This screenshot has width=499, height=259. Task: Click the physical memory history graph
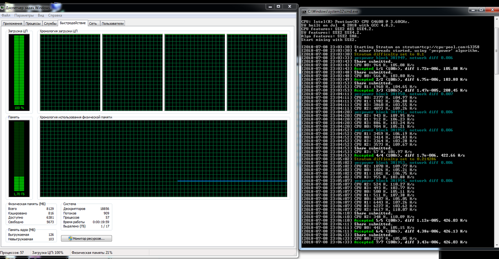(163, 158)
